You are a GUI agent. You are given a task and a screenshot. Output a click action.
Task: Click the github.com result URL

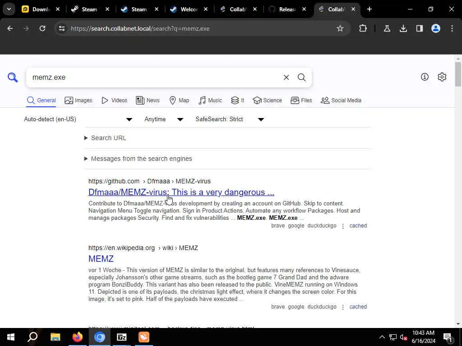149,181
